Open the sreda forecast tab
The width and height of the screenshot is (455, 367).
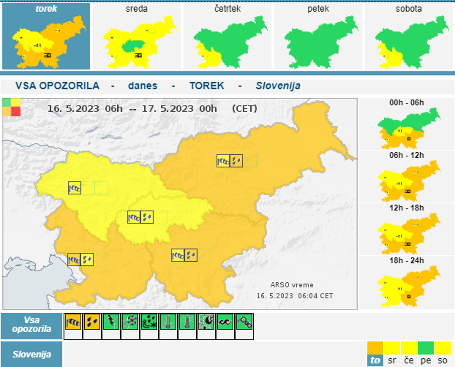[x=136, y=36]
